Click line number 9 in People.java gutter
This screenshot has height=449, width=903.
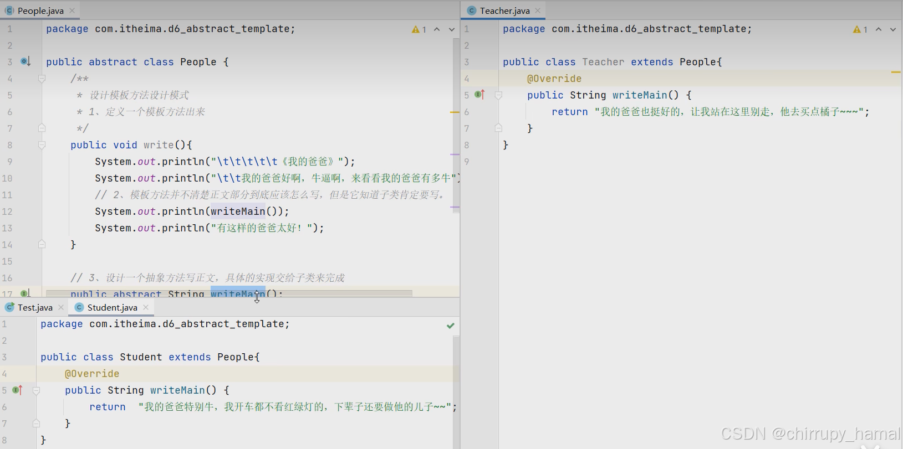click(9, 162)
